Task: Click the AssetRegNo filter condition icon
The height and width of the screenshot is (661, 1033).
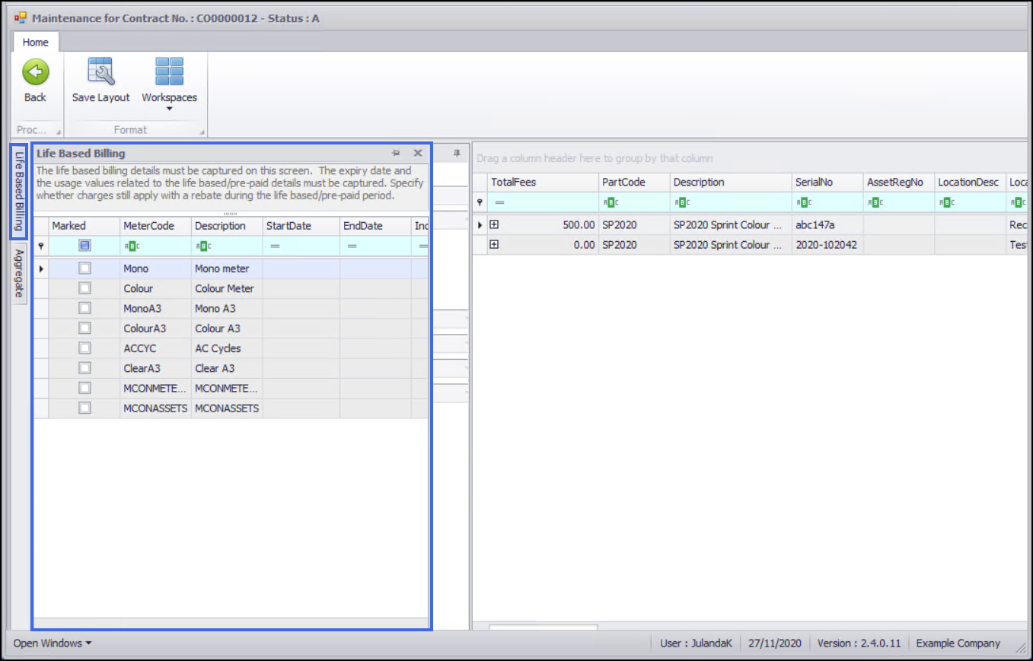Action: [x=874, y=202]
